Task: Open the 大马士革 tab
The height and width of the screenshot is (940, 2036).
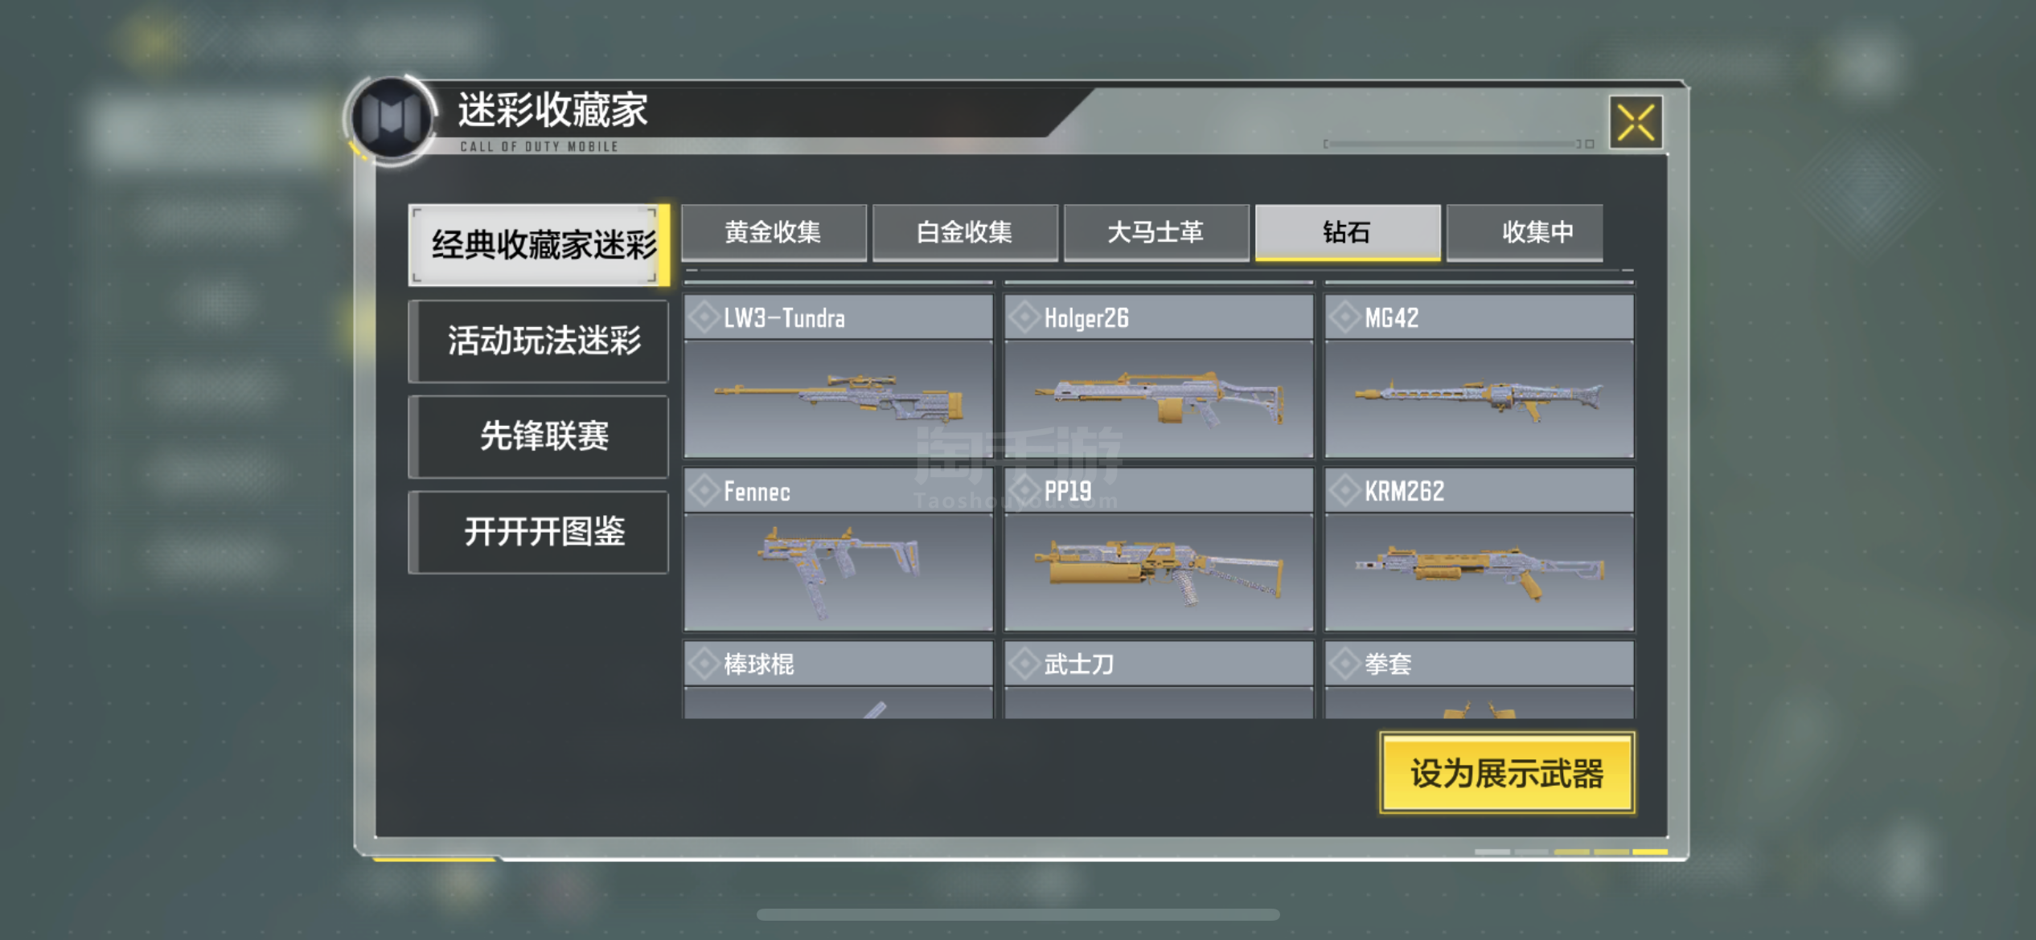Action: coord(1156,232)
